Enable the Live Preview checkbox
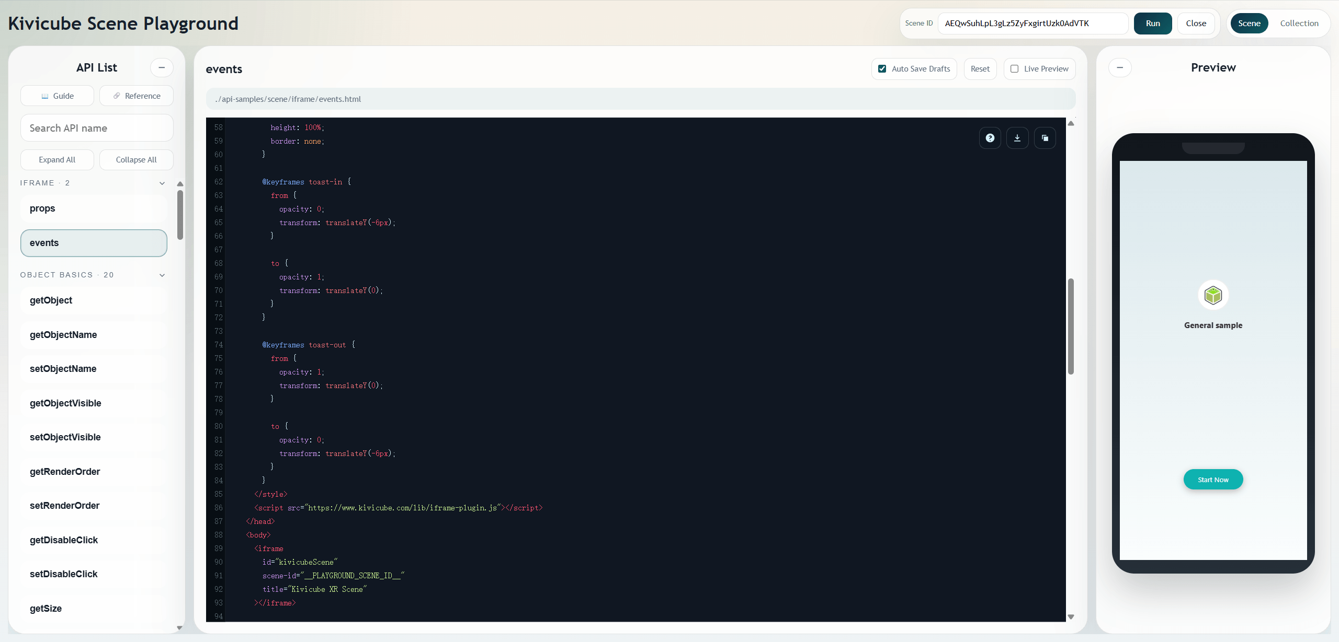 pos(1015,69)
